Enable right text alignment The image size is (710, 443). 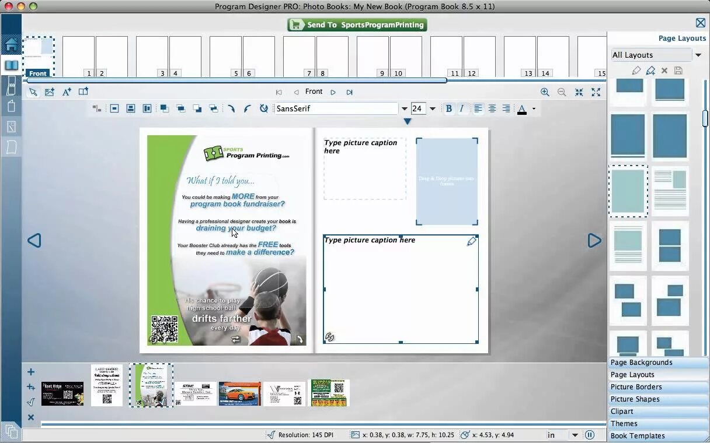506,108
